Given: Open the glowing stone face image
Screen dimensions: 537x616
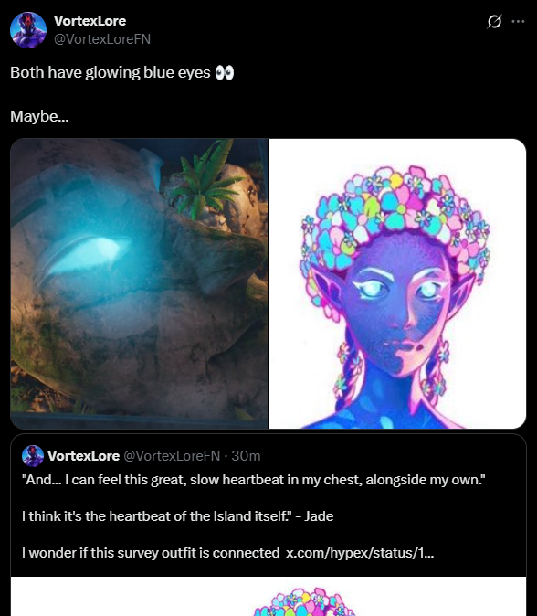Looking at the screenshot, I should [x=139, y=283].
